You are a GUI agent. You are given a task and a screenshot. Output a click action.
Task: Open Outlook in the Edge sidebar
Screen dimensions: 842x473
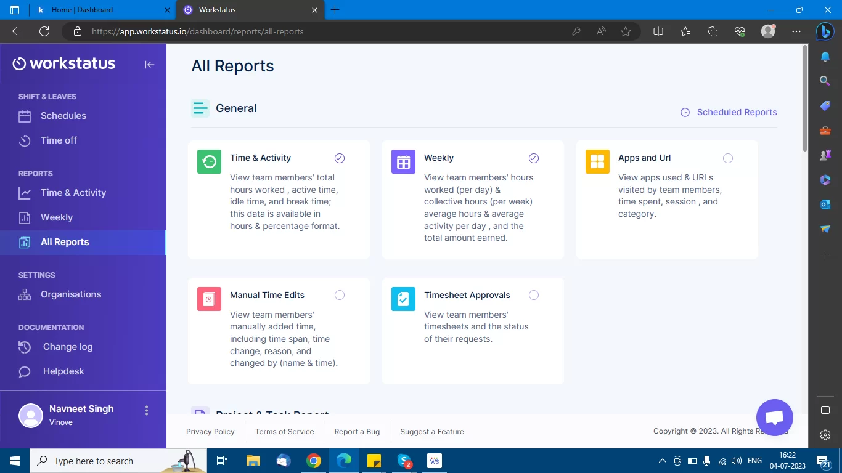pos(825,204)
